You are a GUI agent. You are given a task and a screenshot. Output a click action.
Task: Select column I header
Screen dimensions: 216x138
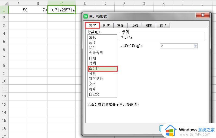(183, 3)
